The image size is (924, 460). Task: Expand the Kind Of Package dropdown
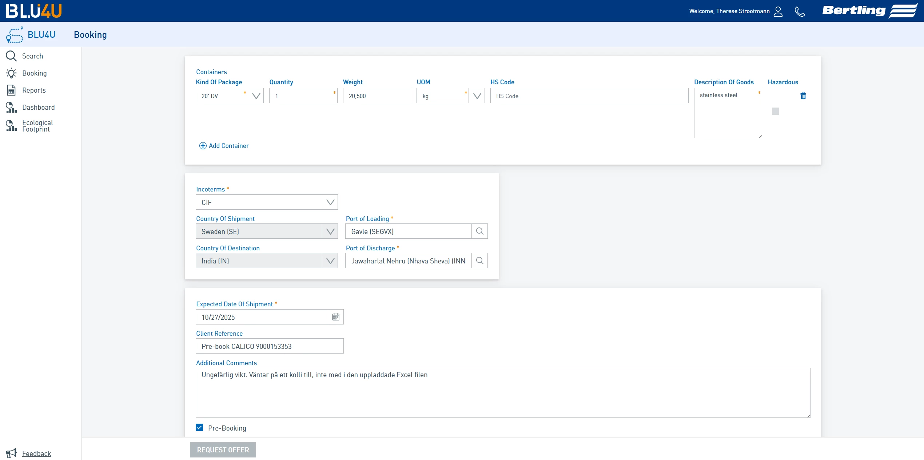(x=256, y=96)
